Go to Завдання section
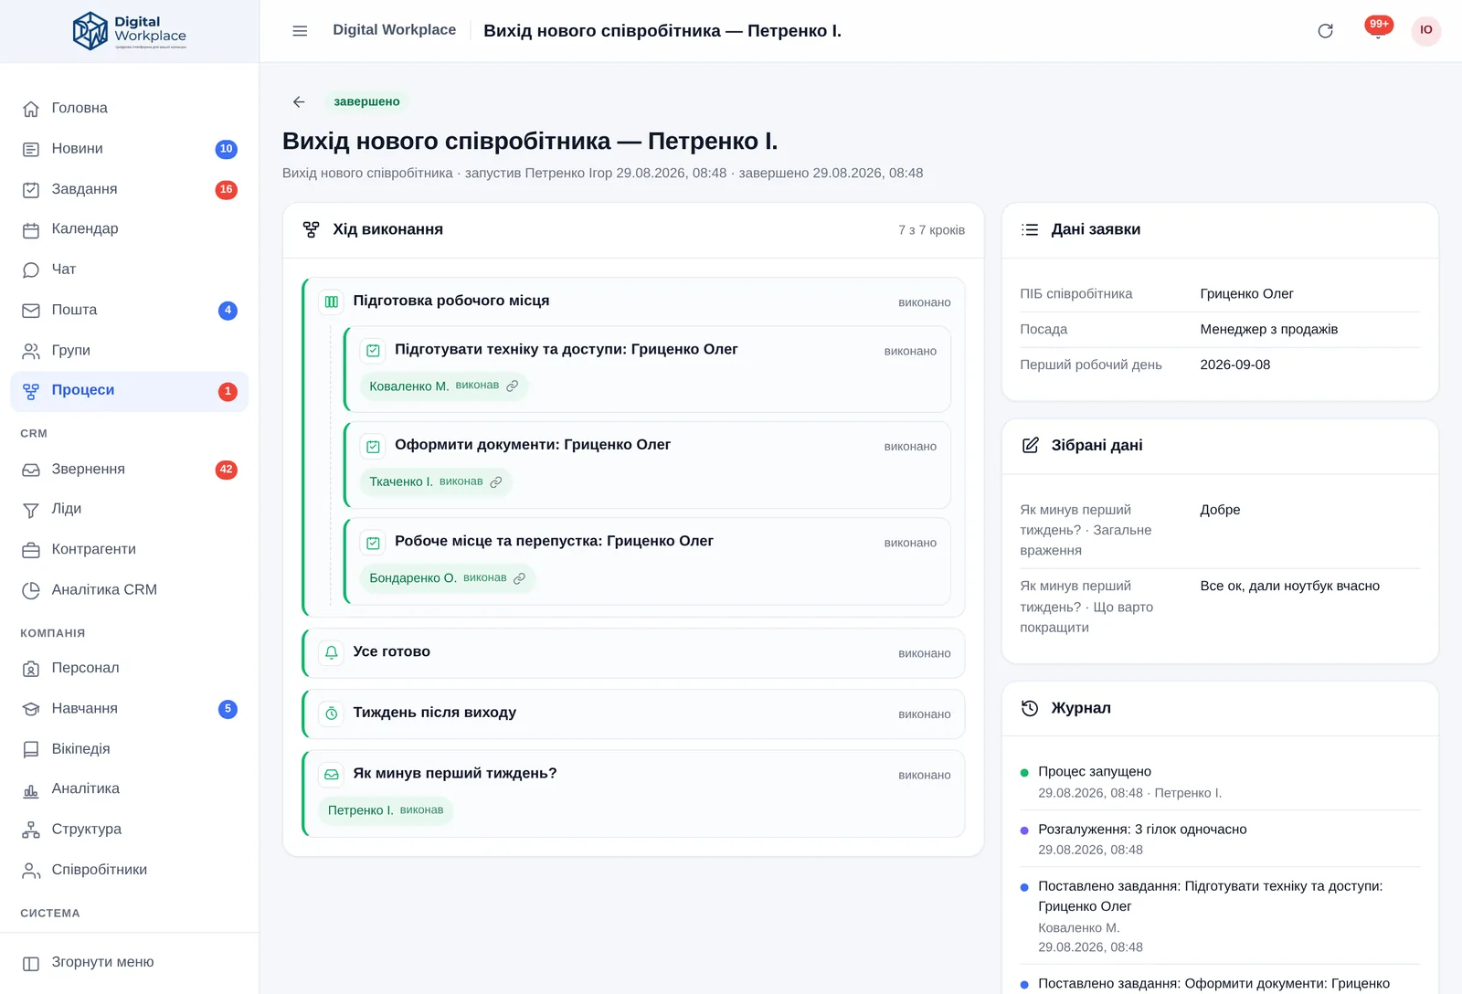 (129, 189)
